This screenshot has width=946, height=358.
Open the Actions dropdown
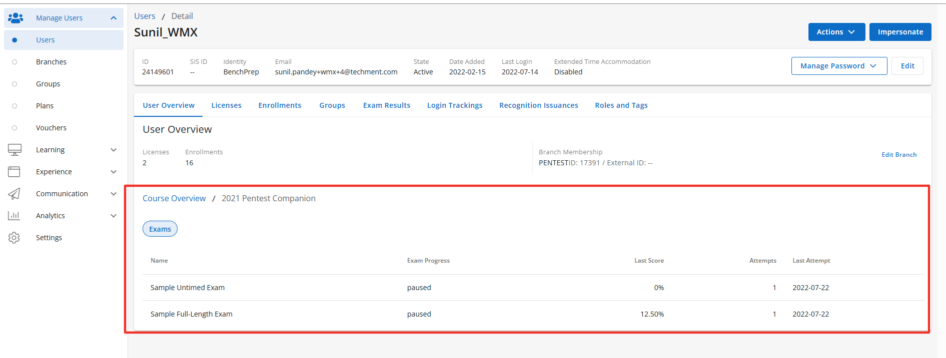pyautogui.click(x=836, y=32)
